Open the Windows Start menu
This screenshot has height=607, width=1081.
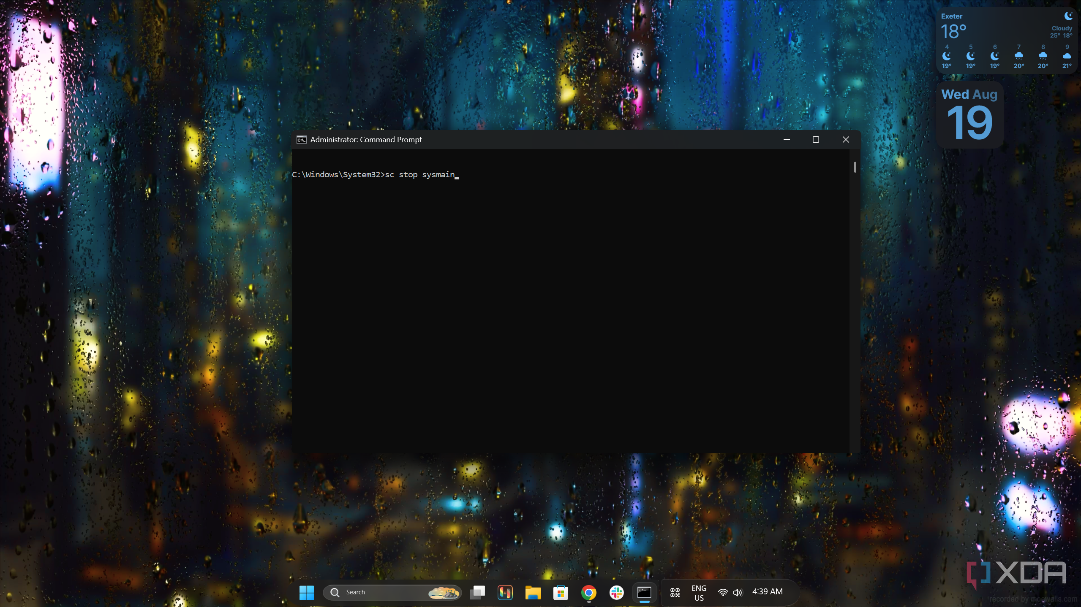tap(307, 592)
